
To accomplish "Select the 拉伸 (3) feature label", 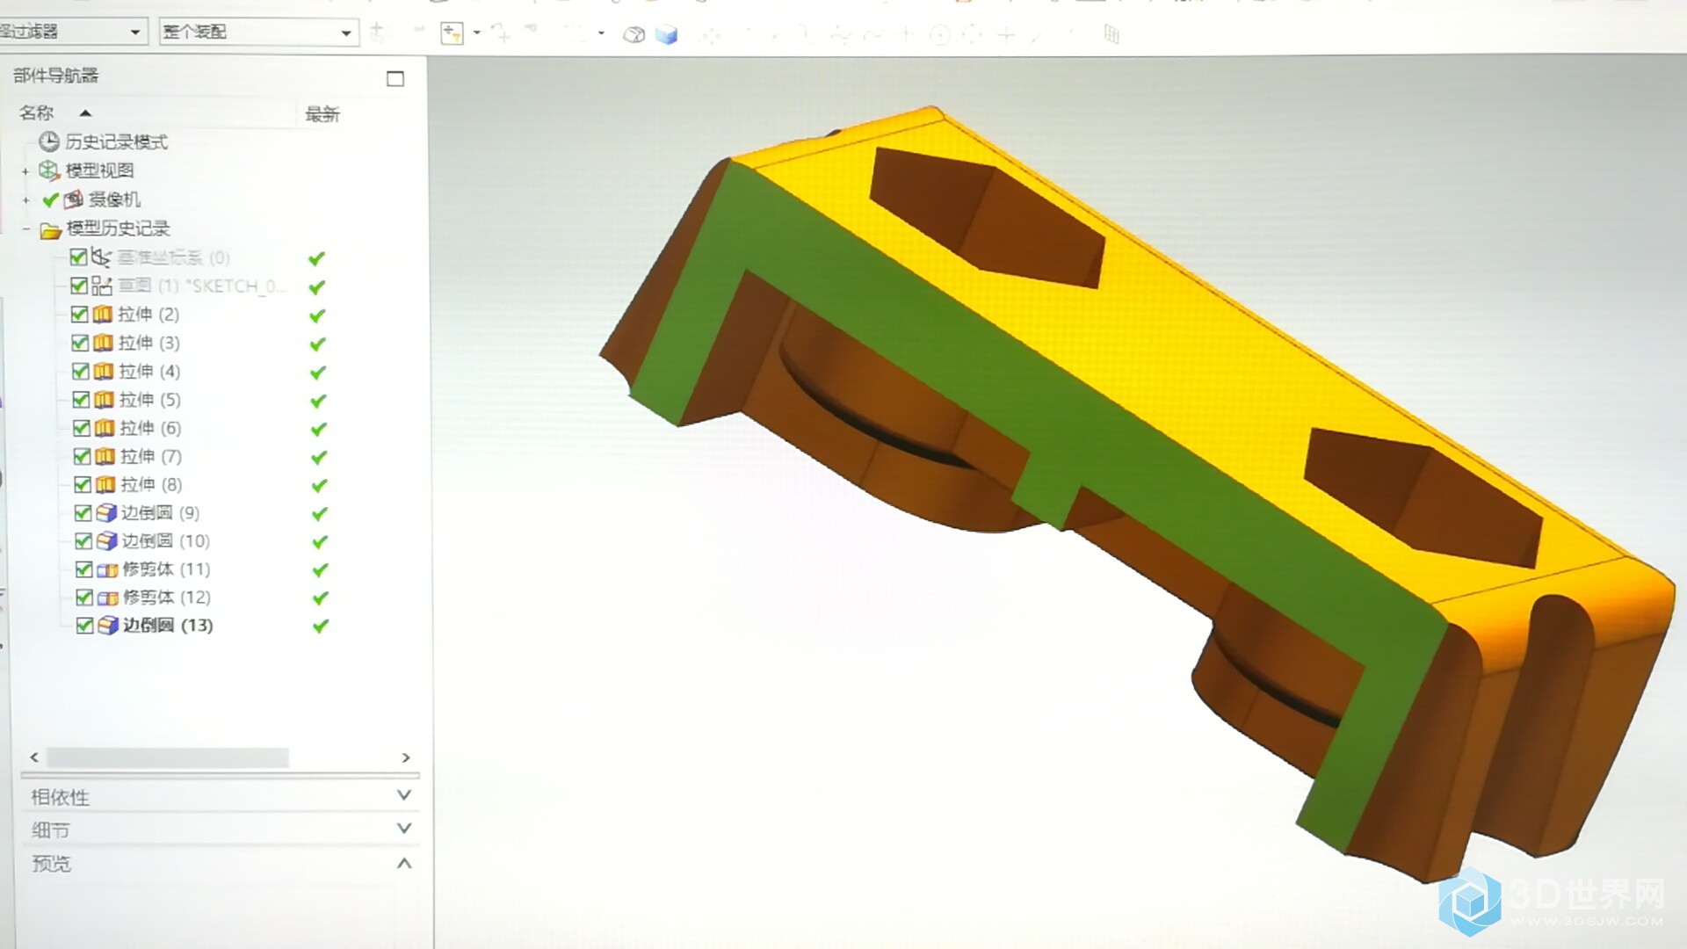I will coord(149,343).
